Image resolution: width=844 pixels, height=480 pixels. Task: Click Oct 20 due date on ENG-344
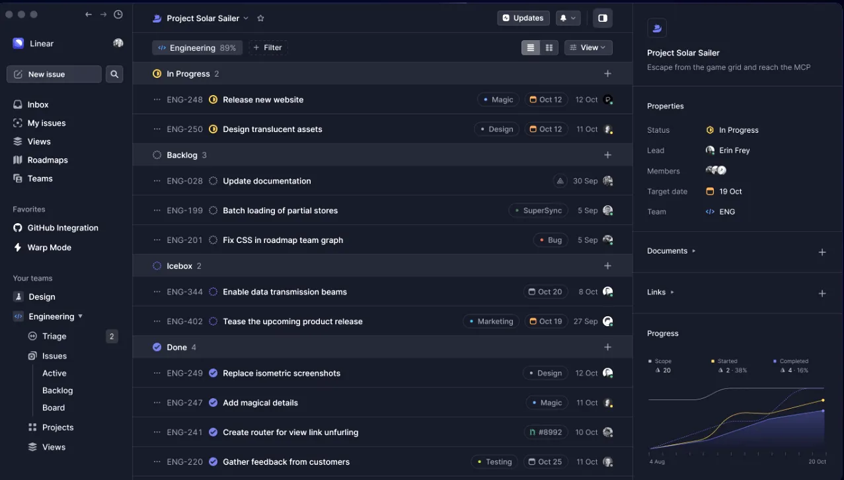[546, 292]
